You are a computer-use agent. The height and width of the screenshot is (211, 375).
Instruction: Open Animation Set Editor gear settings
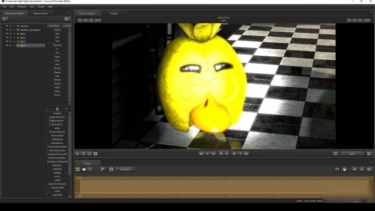coord(66,19)
